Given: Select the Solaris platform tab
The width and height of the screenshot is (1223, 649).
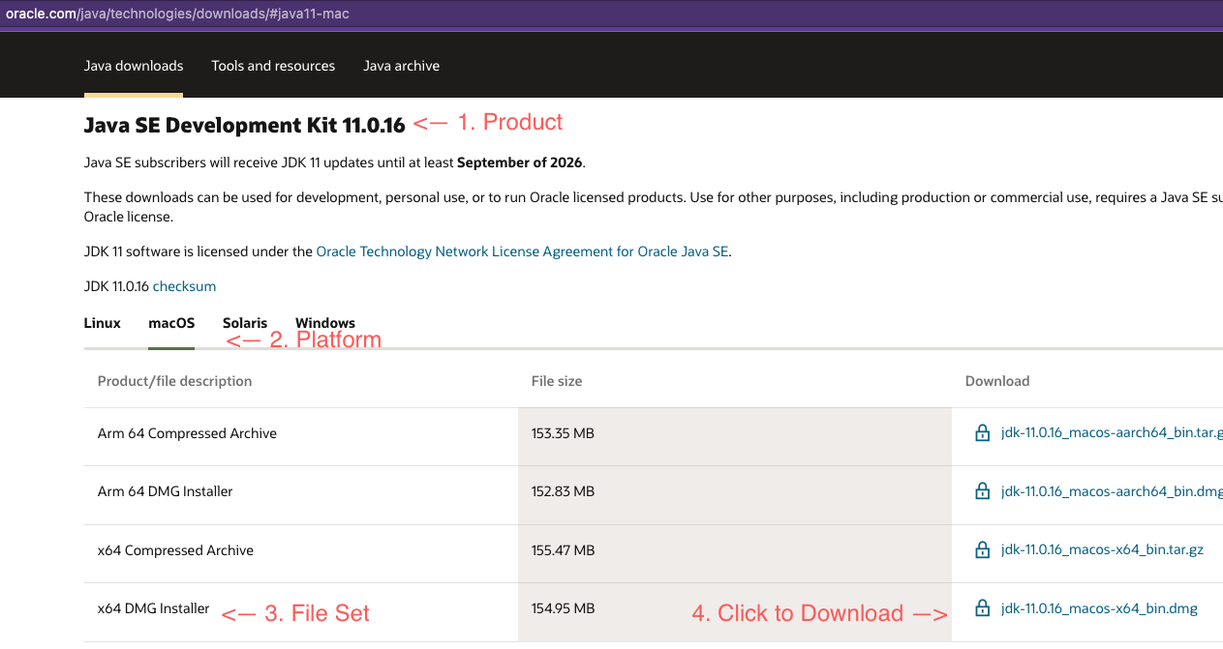Looking at the screenshot, I should click(245, 323).
